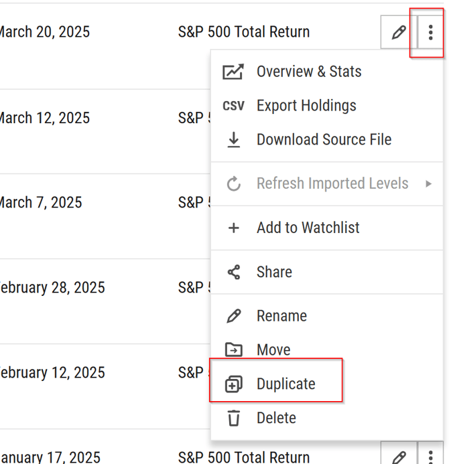The height and width of the screenshot is (464, 449).
Task: Open the three-dot menu for January 17, 2025 row
Action: click(x=430, y=457)
